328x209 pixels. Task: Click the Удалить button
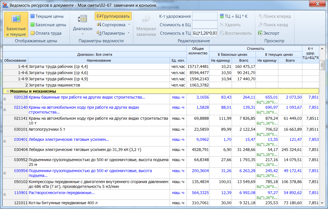[230, 25]
